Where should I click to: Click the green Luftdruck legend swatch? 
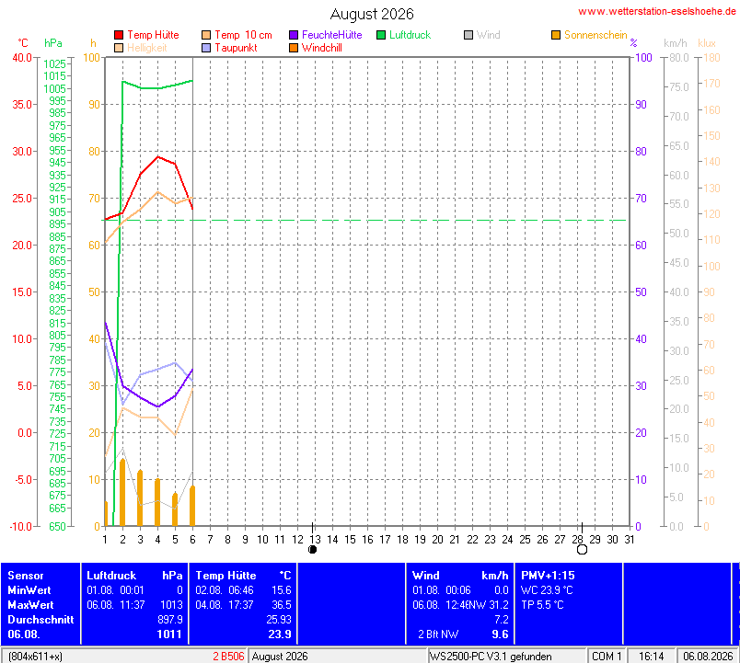point(381,35)
